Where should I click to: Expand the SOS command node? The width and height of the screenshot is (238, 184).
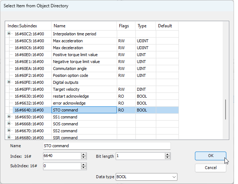coord(9,124)
